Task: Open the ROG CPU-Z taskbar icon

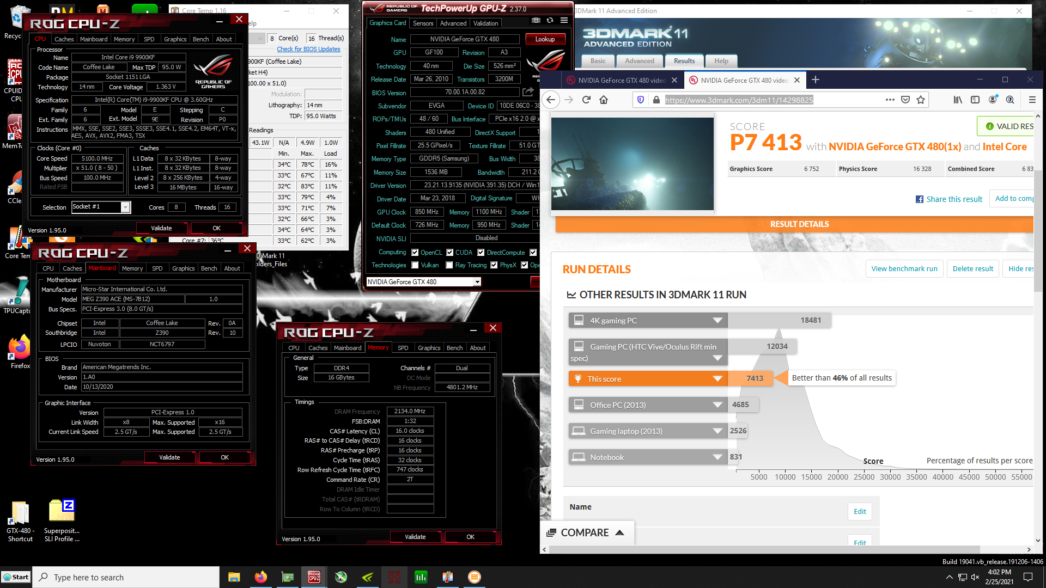Action: [314, 577]
